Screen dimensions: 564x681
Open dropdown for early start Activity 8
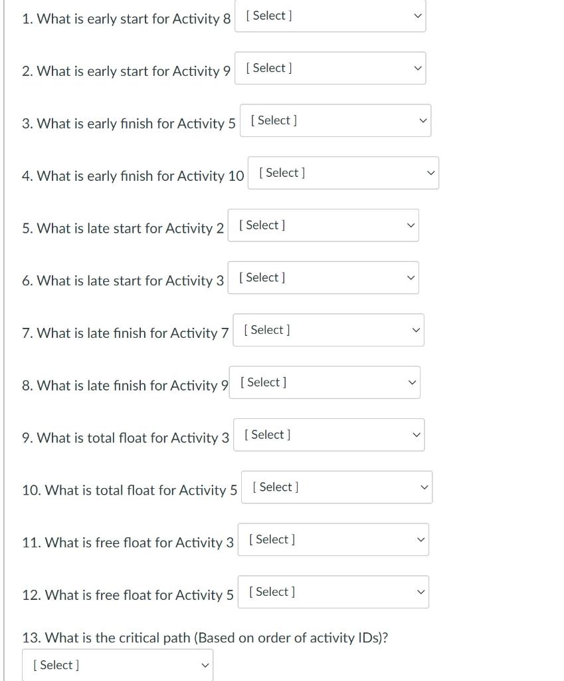330,16
